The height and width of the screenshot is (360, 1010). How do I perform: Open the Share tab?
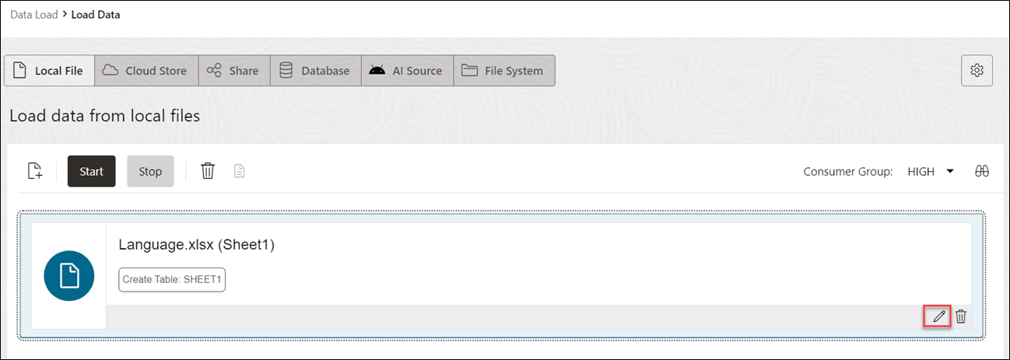233,71
